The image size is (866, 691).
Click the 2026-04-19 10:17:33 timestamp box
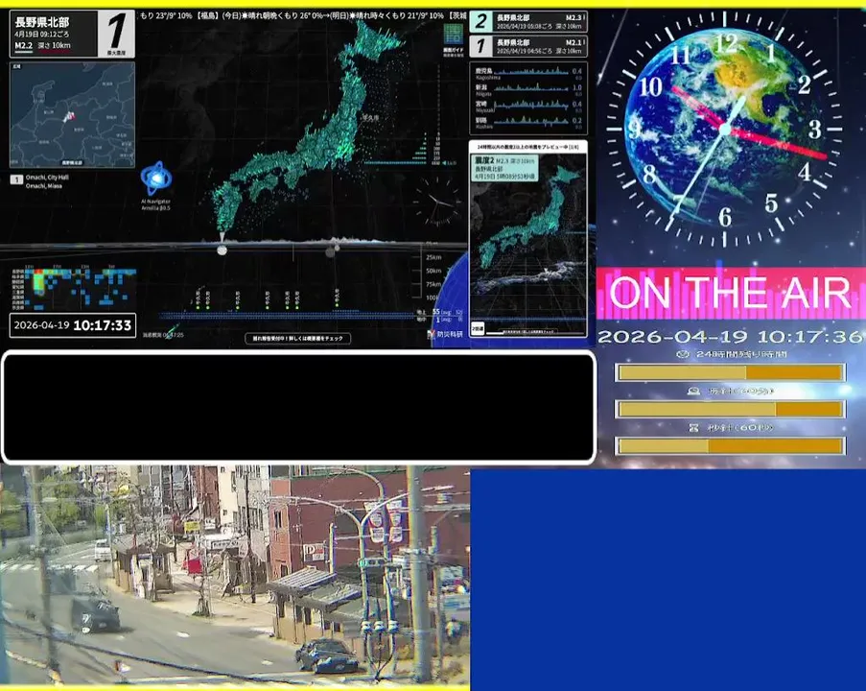tap(73, 325)
